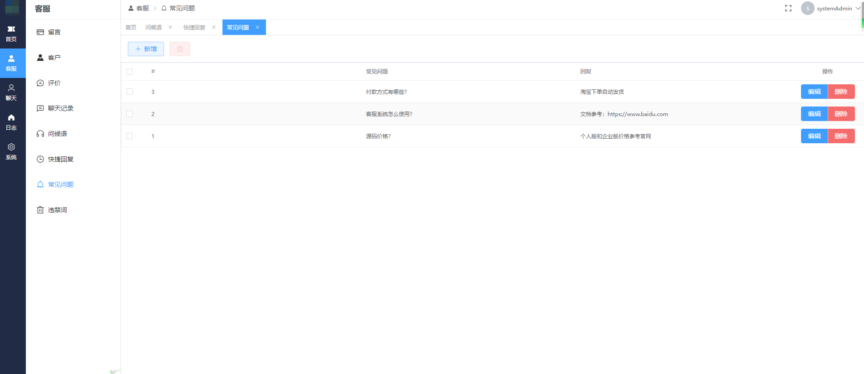
Task: Open the 留言 menu item
Action: 73,32
